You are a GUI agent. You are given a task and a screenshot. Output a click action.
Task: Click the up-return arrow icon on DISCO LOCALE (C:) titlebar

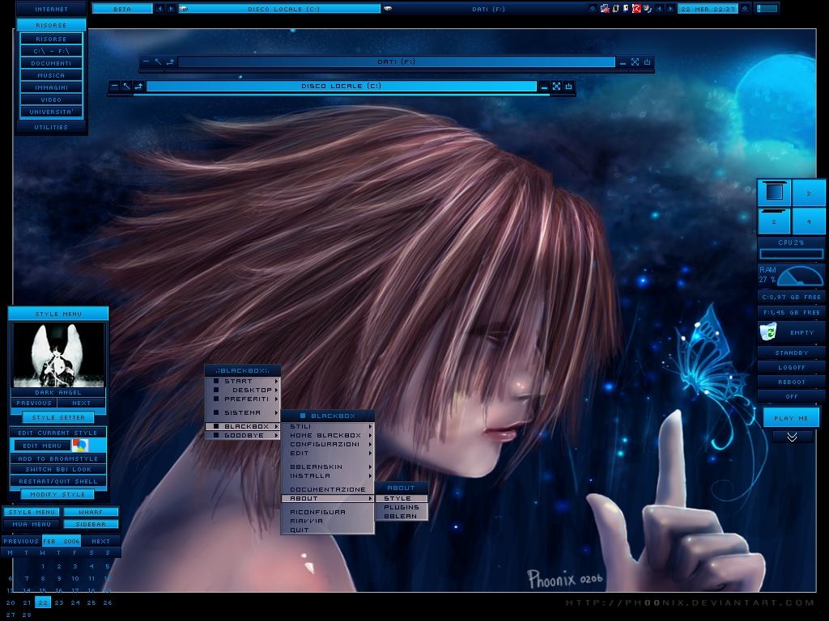point(138,86)
